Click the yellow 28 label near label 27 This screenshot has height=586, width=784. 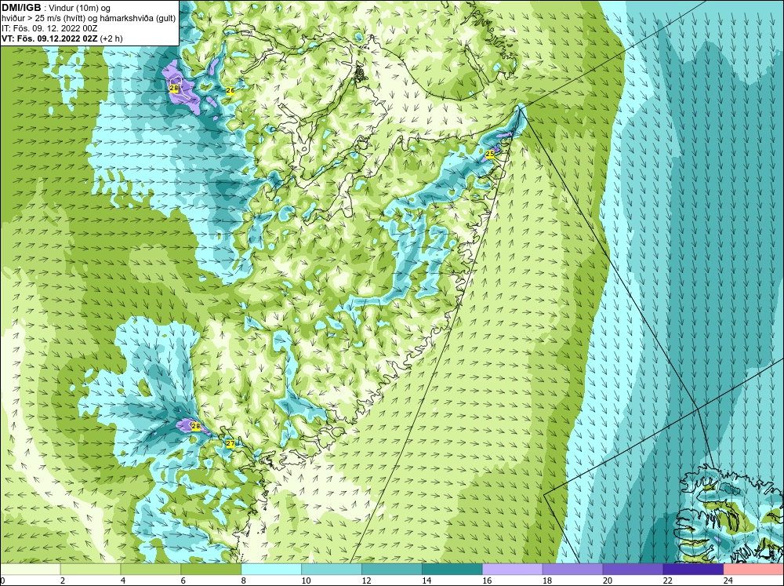195,427
